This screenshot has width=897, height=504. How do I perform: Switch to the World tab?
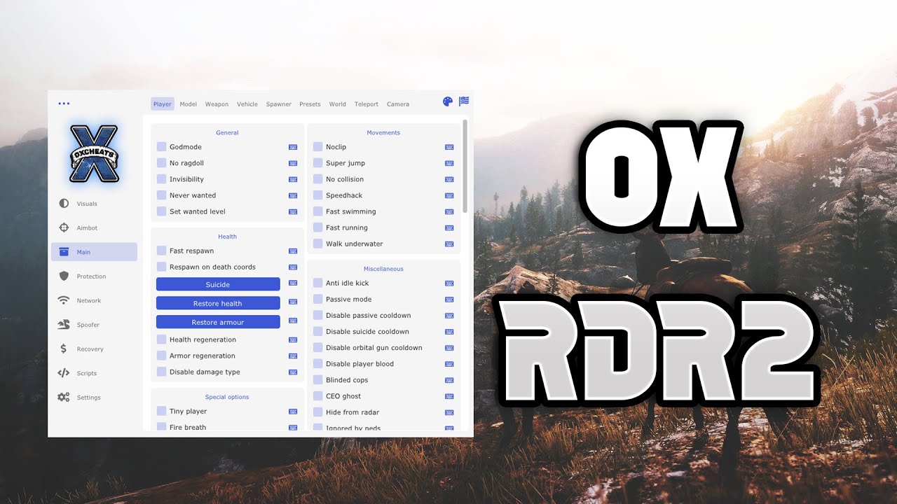click(338, 104)
